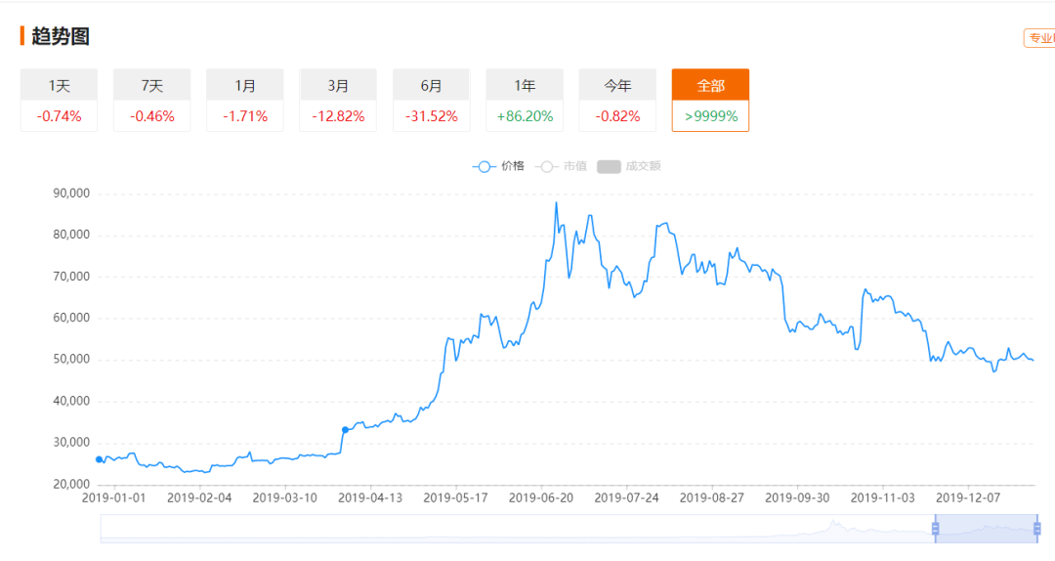
Task: Click the left zoom slider handle
Action: click(935, 529)
